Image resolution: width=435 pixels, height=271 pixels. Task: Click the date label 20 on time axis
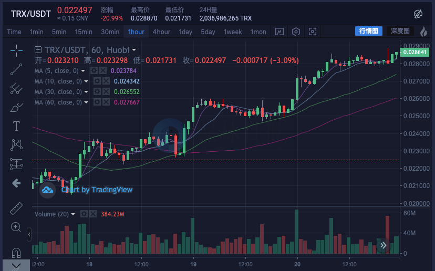tap(297, 264)
